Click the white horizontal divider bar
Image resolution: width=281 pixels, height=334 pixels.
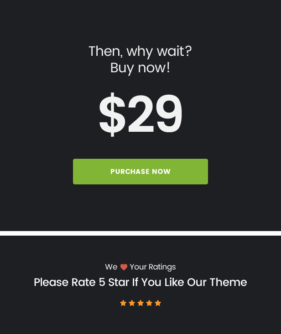tap(140, 233)
